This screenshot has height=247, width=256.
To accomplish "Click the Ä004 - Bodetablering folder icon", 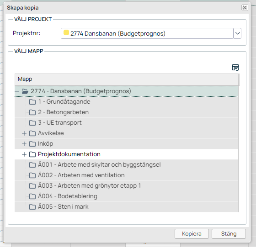I will coord(32,196).
